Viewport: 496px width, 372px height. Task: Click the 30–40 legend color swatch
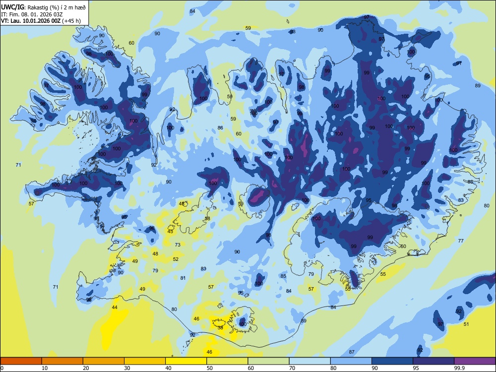(145, 361)
